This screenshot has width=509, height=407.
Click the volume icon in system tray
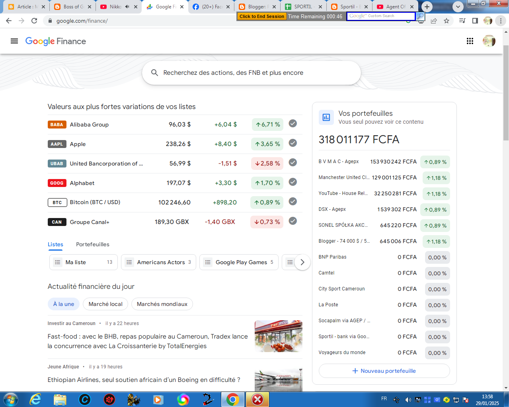point(408,400)
